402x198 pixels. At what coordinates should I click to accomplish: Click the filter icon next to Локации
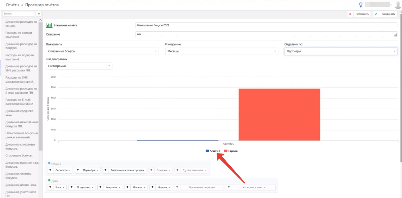click(x=151, y=170)
